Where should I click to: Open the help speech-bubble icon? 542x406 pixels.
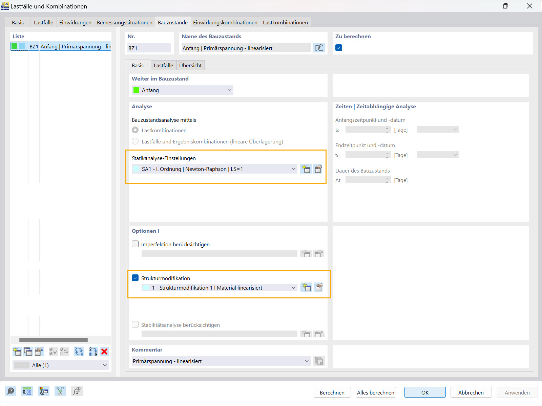click(11, 391)
